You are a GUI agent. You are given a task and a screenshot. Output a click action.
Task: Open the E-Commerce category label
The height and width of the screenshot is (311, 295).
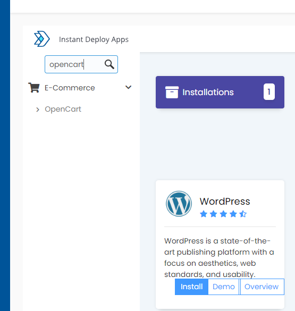pos(70,88)
